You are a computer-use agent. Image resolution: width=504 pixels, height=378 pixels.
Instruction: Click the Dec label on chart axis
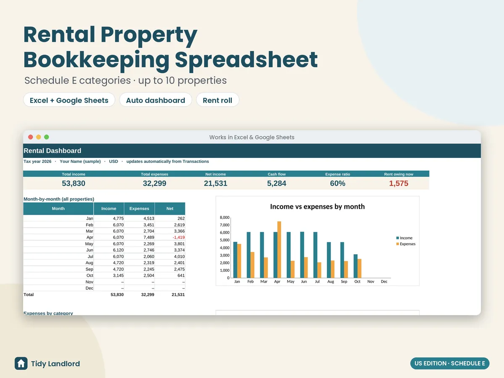[384, 281]
